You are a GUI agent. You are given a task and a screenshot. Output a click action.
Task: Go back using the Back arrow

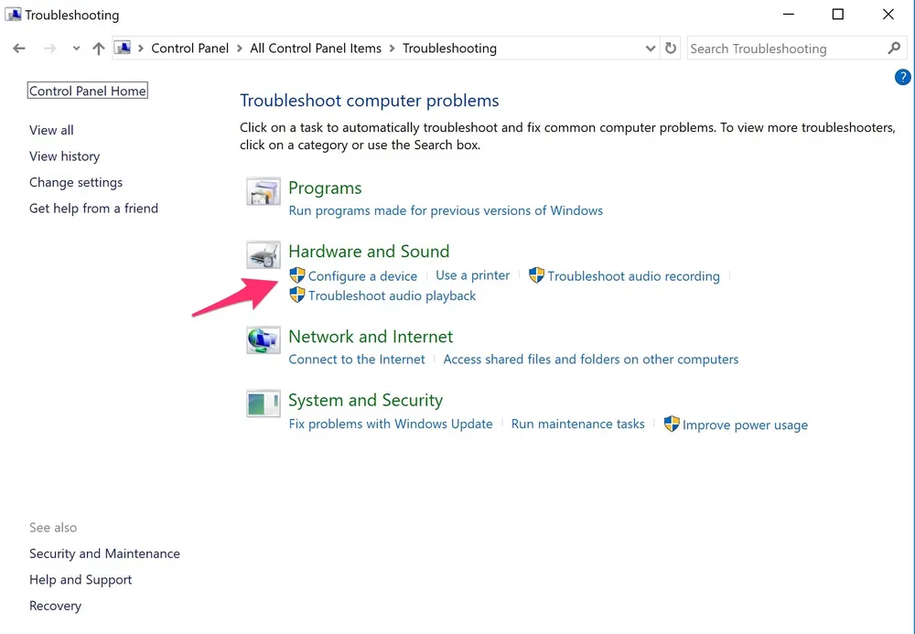[20, 48]
